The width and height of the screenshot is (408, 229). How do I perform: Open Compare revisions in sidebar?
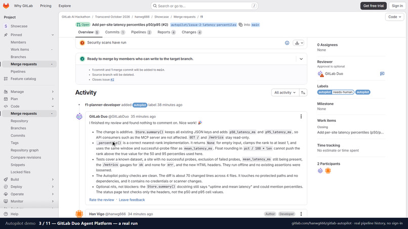coord(26,158)
